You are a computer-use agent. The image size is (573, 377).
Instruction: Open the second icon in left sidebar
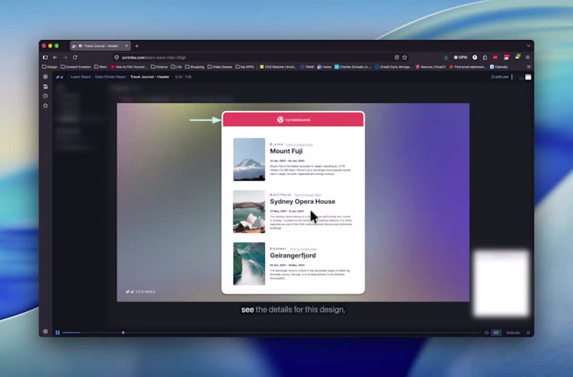coord(45,86)
